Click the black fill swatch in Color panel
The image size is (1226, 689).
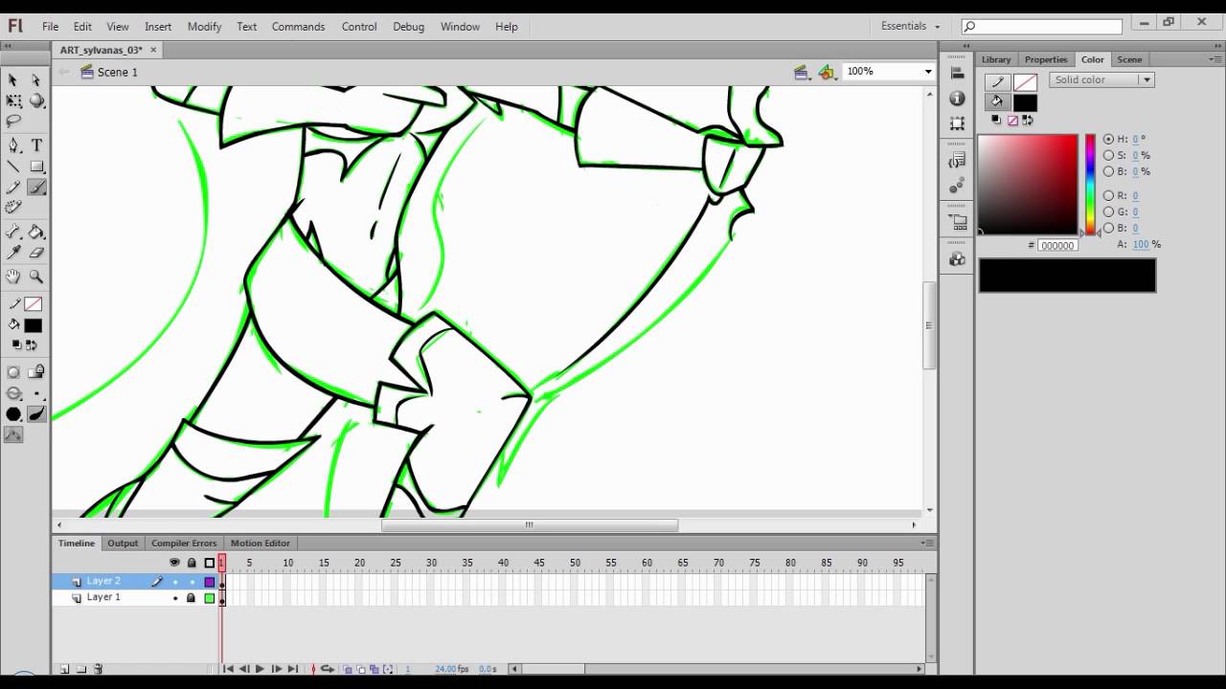[1025, 102]
